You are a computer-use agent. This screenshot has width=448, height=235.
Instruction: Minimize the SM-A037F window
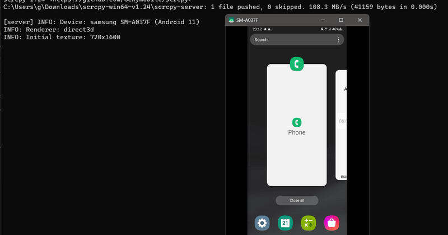(323, 20)
